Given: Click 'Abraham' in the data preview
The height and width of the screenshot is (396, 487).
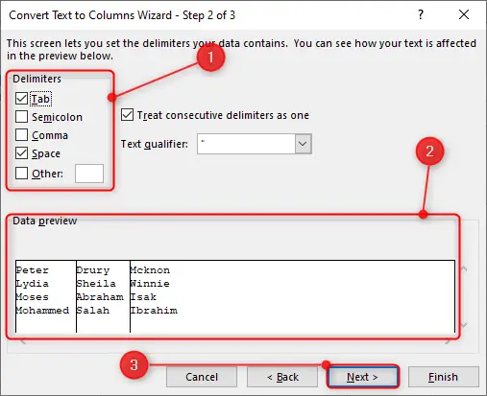Looking at the screenshot, I should [x=100, y=297].
